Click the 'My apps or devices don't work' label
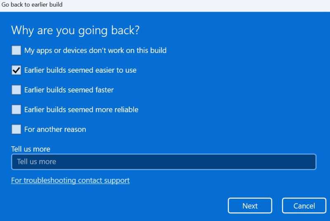Viewport: 330px width, 221px height. (x=95, y=50)
